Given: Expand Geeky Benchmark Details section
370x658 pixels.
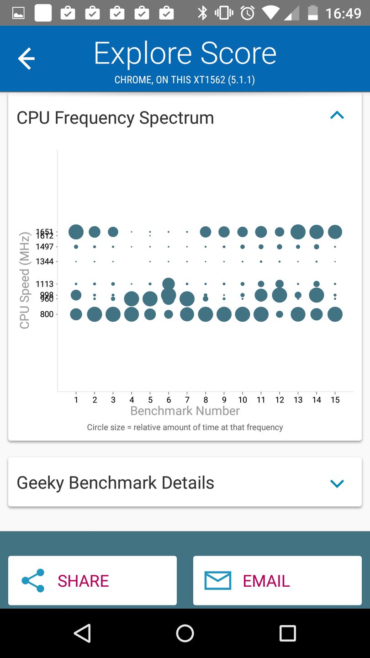Looking at the screenshot, I should [337, 483].
